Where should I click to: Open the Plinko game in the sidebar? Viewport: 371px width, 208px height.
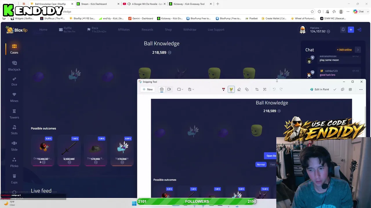tap(14, 163)
